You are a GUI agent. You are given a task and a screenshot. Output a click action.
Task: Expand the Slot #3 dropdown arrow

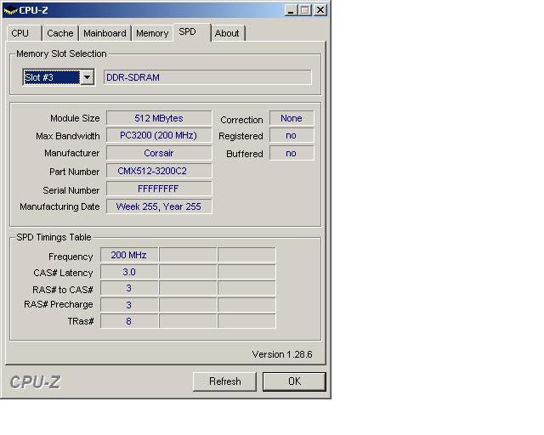[x=87, y=77]
